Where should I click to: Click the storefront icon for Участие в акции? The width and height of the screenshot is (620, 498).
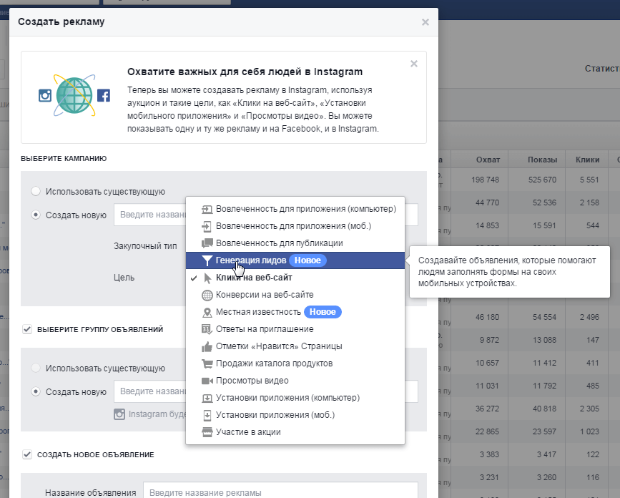click(207, 432)
